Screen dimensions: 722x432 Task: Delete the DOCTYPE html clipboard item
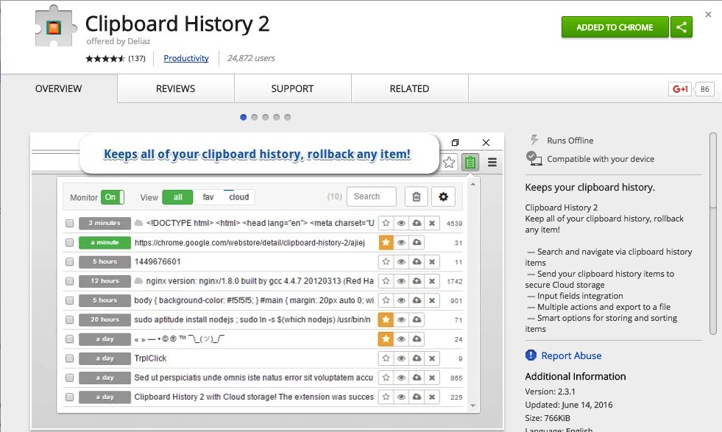click(432, 223)
